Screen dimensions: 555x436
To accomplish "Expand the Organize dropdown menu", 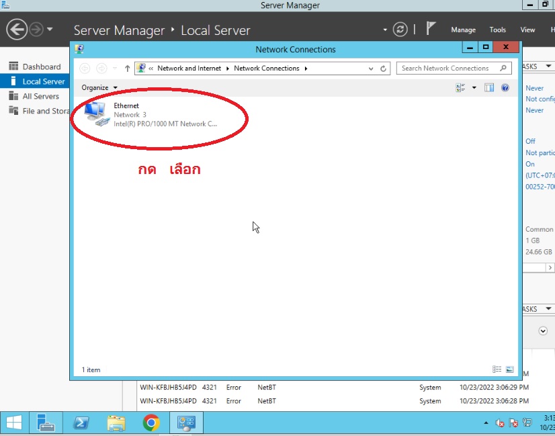I will click(x=99, y=87).
